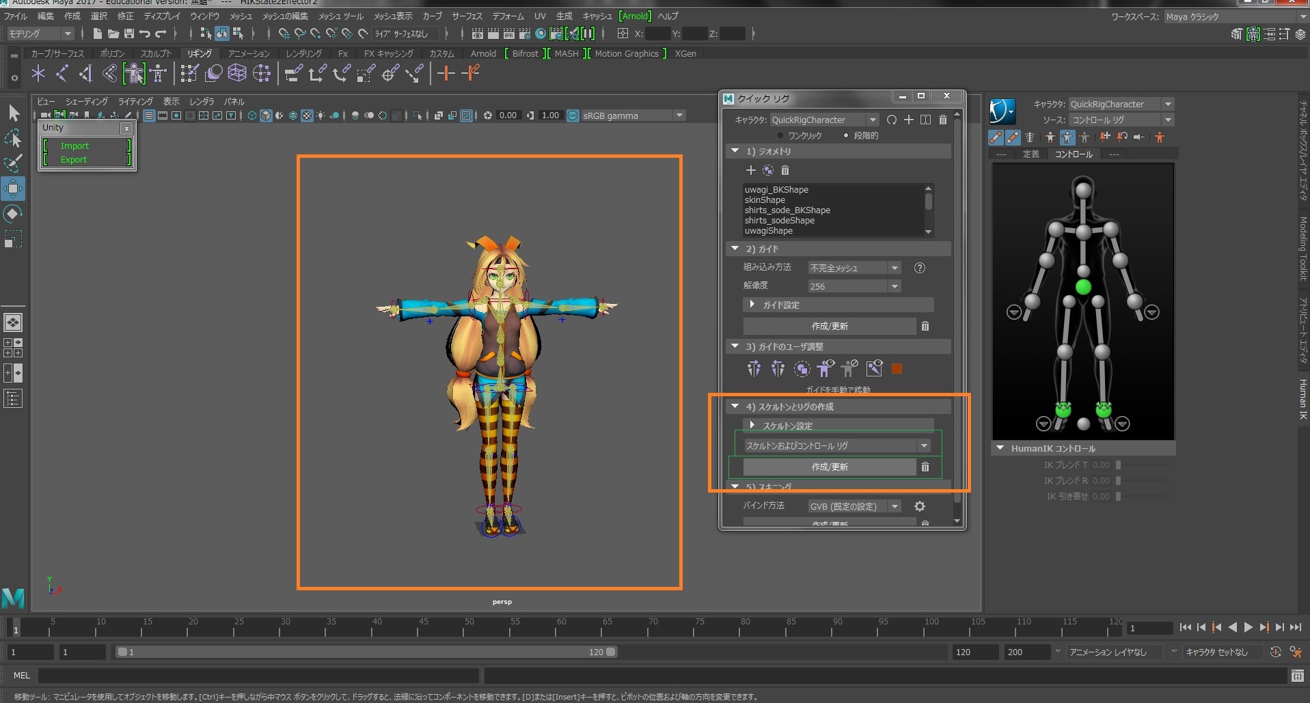Open the スケルトンおよびコントロール リグ dropdown
The image size is (1310, 703).
837,445
